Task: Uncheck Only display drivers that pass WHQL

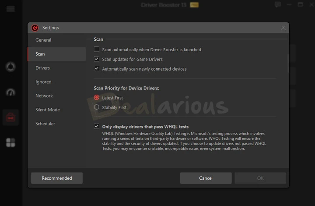Action: coord(97,127)
